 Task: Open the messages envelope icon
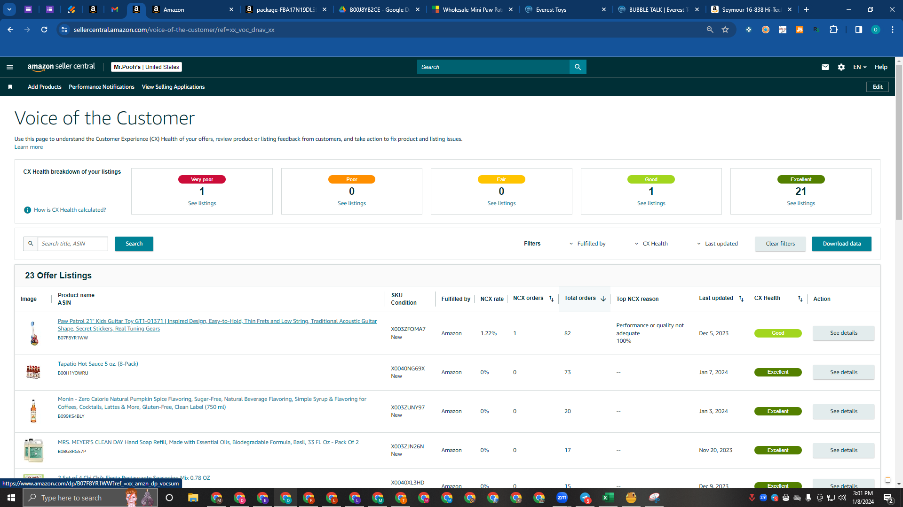pos(825,67)
